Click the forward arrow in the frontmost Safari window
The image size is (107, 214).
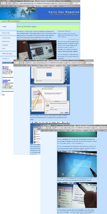point(45,128)
